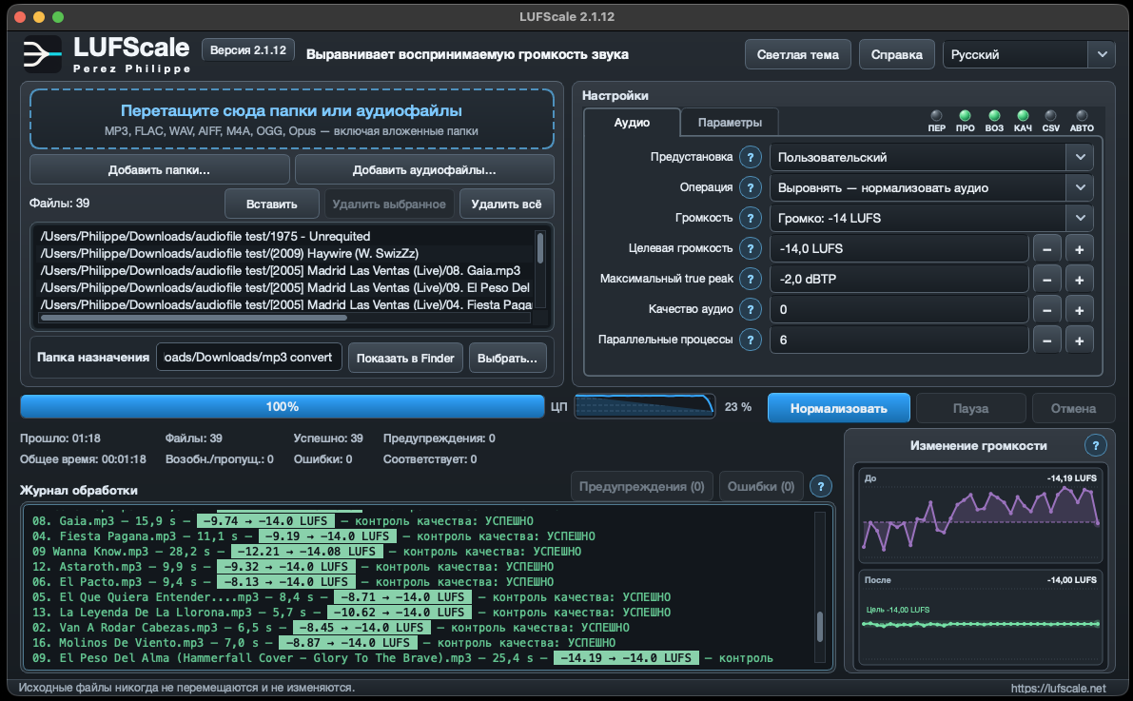Expand the Операция Выровнять dropdown
This screenshot has width=1133, height=701.
pyautogui.click(x=931, y=188)
